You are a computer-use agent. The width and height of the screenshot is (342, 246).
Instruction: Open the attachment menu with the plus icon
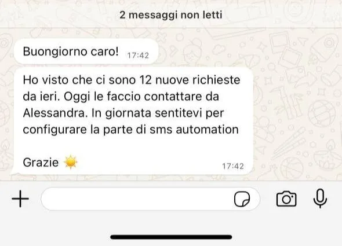(x=20, y=199)
